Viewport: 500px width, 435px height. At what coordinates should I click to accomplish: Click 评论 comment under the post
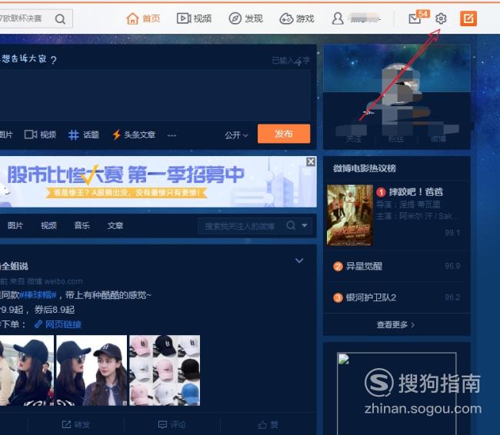click(x=172, y=424)
